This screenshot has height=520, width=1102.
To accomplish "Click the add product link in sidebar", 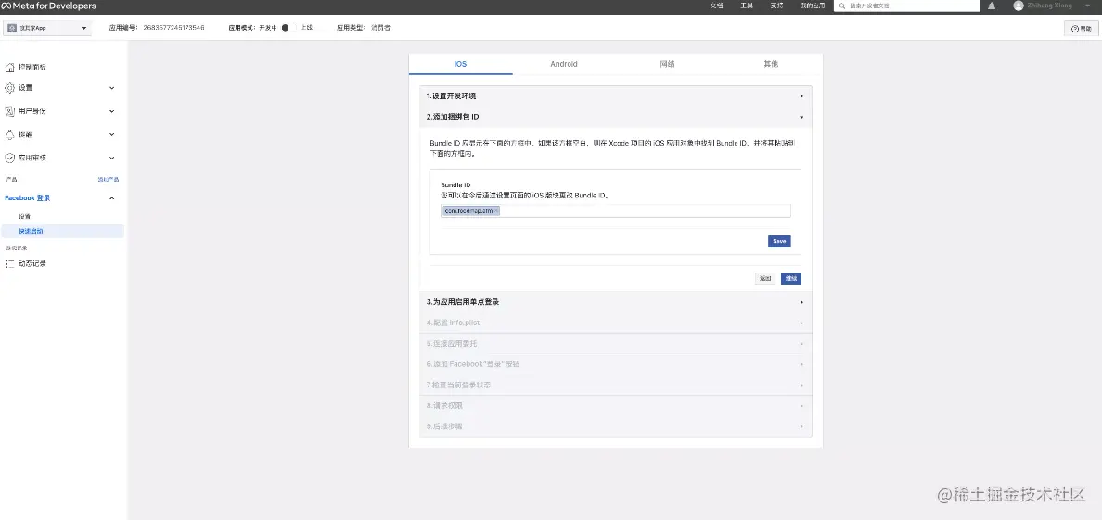I will (109, 180).
